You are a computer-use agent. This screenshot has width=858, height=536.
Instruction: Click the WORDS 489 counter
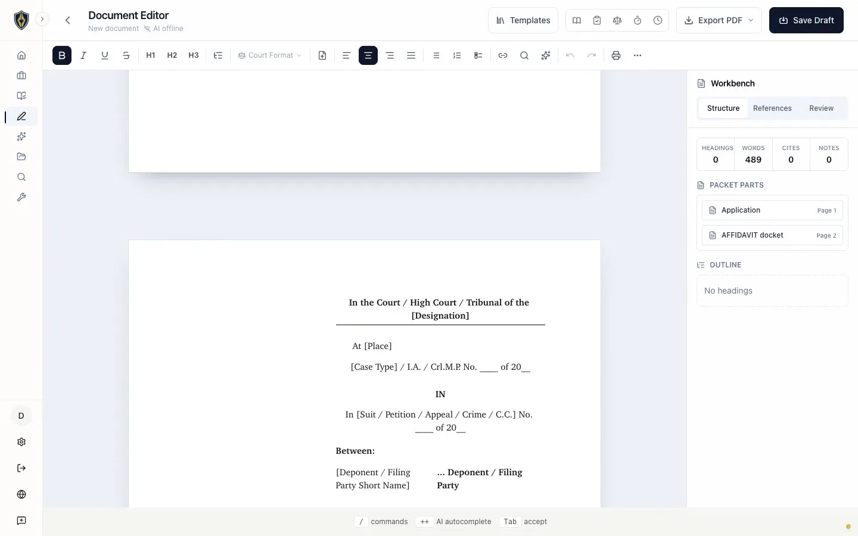[x=753, y=154]
